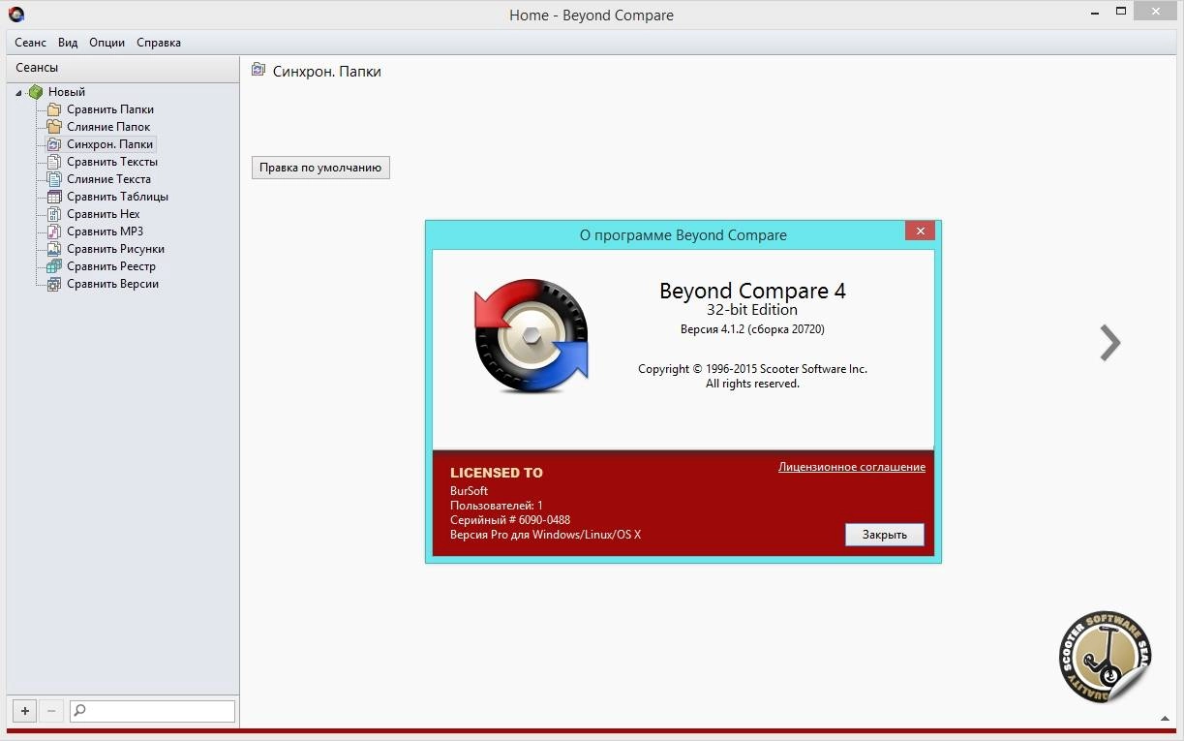
Task: Click folder sync icon in the Синхрон. Папки header
Action: coord(258,70)
